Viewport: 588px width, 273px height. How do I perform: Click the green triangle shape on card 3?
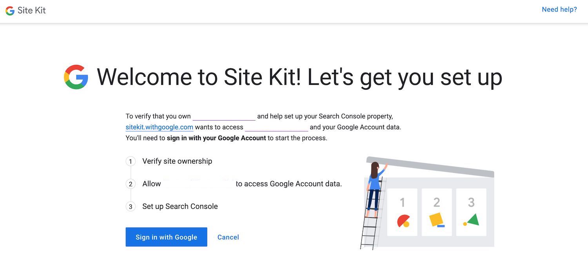click(x=473, y=220)
